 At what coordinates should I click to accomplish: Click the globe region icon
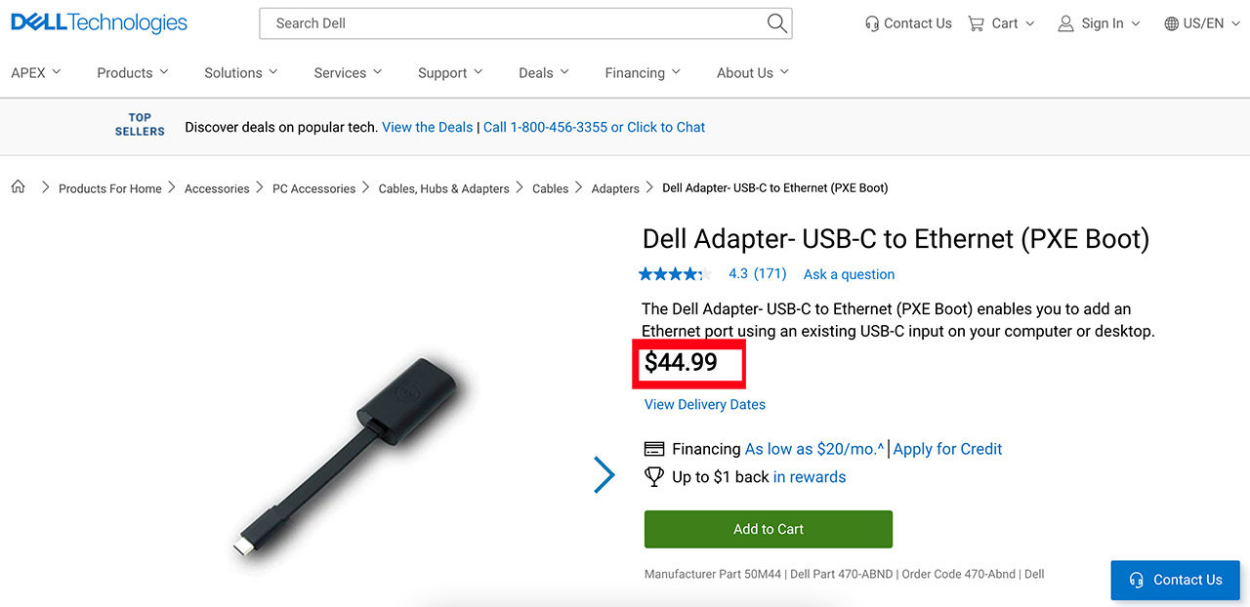1171,23
